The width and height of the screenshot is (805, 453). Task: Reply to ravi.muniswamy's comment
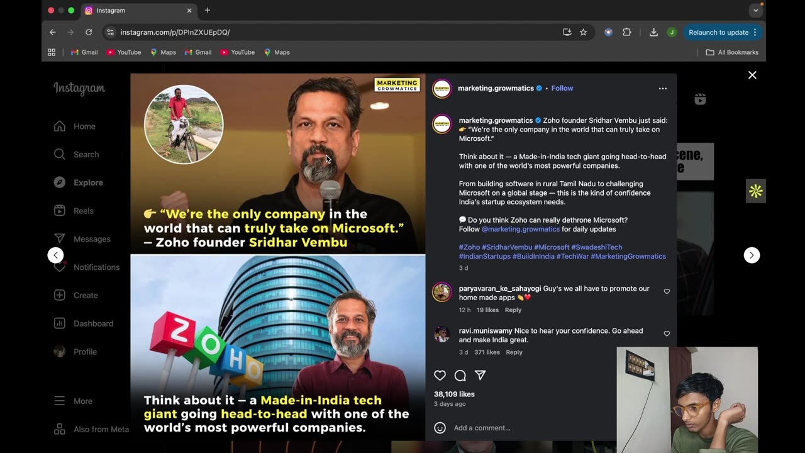click(x=514, y=352)
